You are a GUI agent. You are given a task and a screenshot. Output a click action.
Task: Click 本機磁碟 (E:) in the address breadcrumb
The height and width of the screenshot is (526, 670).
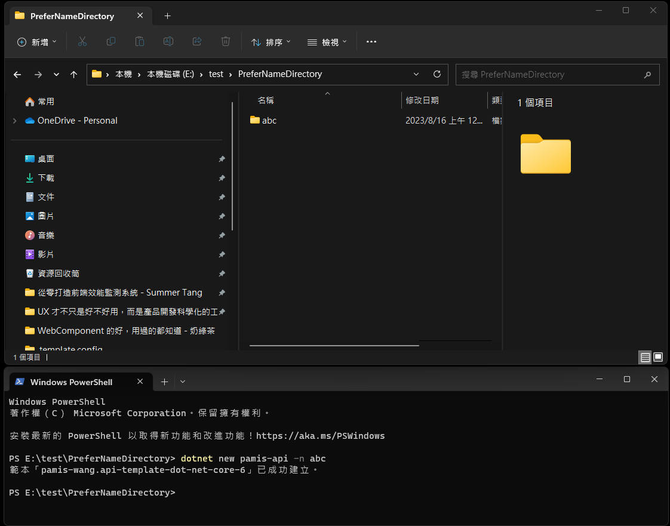coord(171,74)
